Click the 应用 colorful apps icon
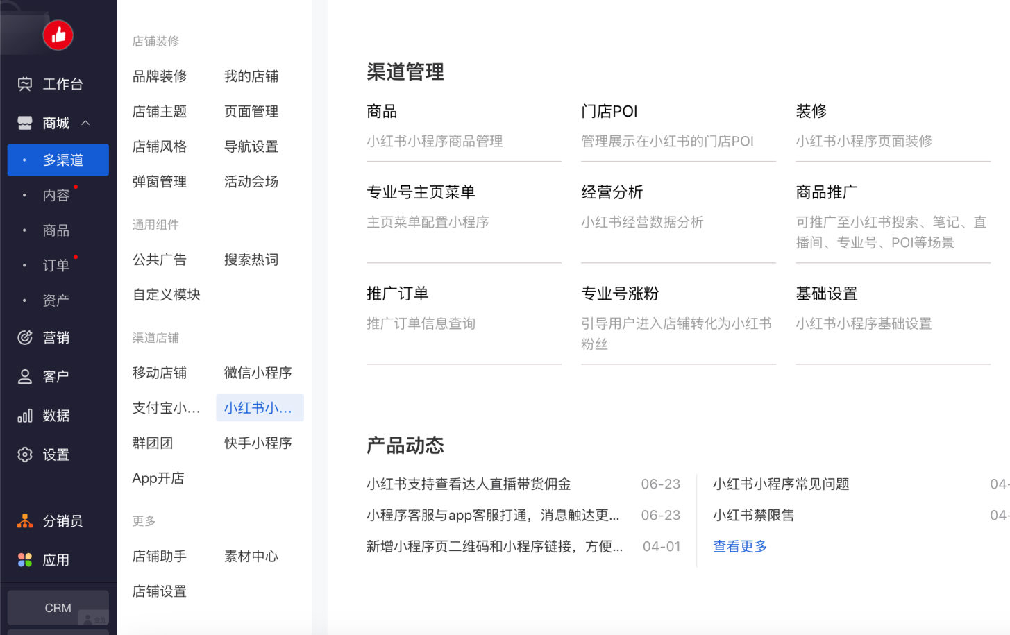The image size is (1010, 635). click(25, 560)
